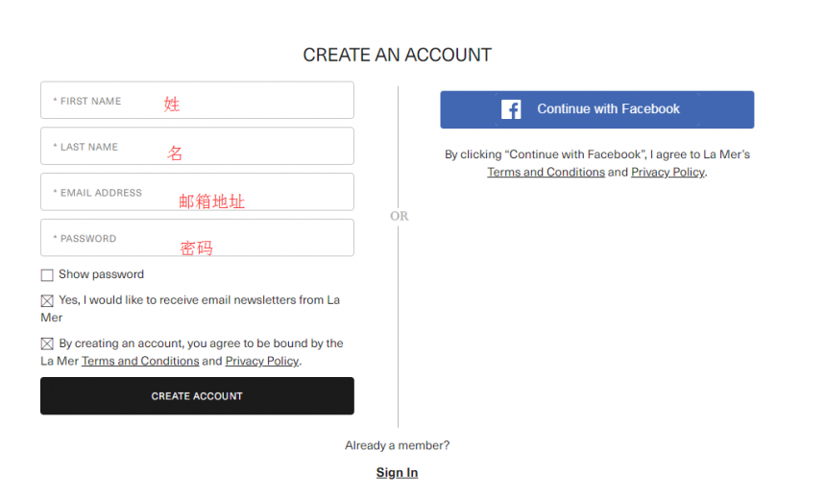Click the Create An Account heading
This screenshot has width=826, height=496.
coord(398,55)
